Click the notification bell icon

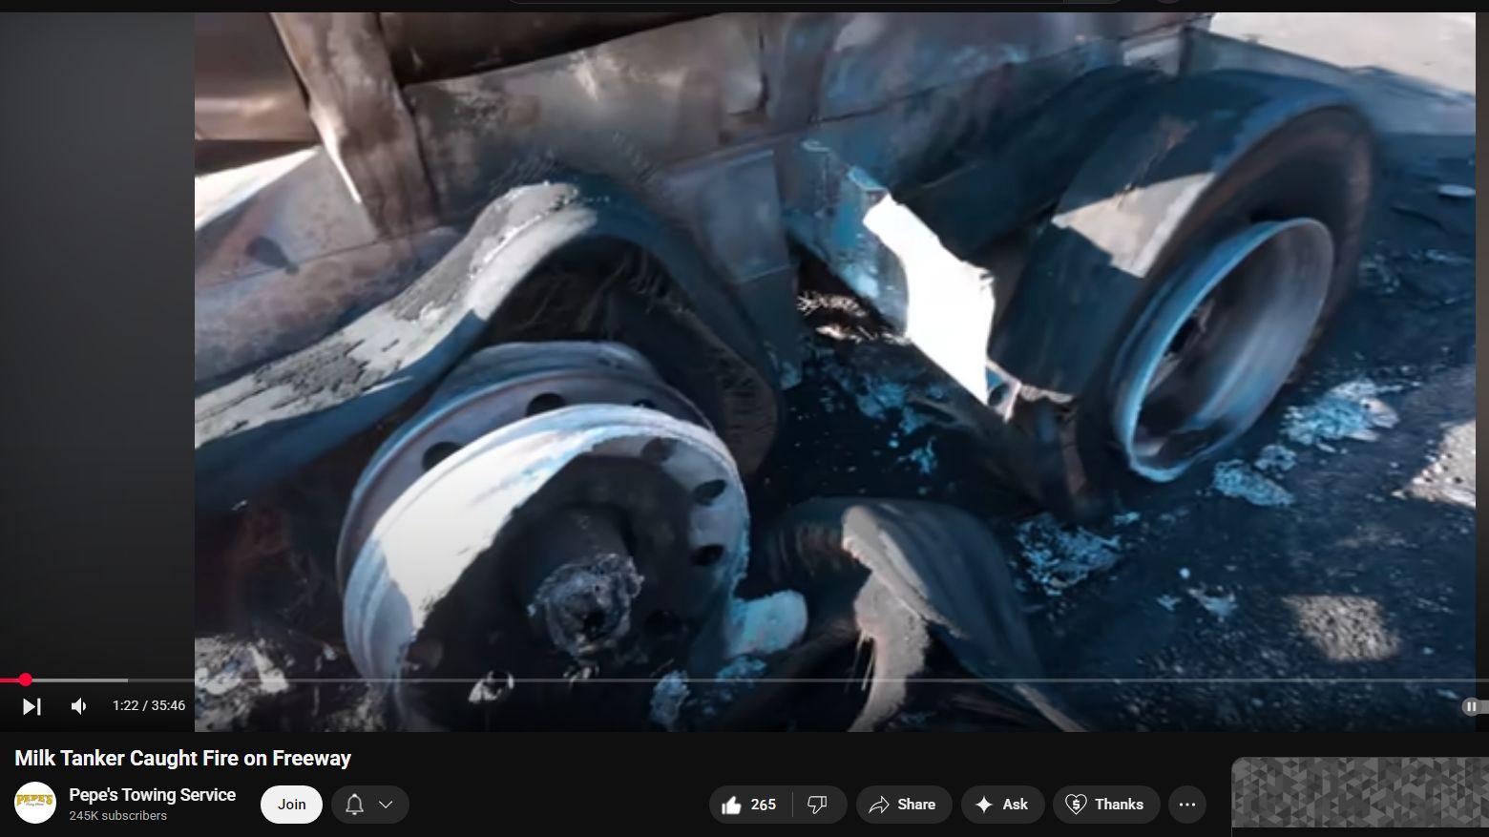tap(354, 805)
